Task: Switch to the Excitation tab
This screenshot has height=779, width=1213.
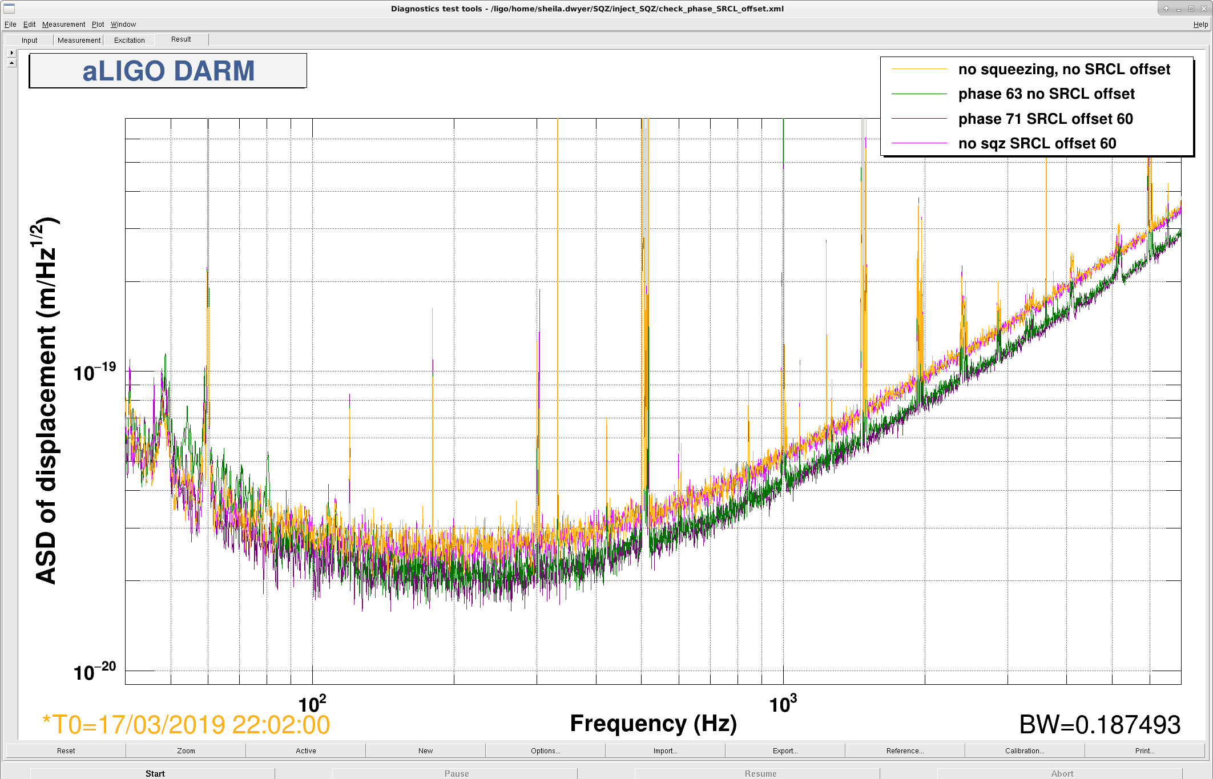Action: pyautogui.click(x=129, y=40)
